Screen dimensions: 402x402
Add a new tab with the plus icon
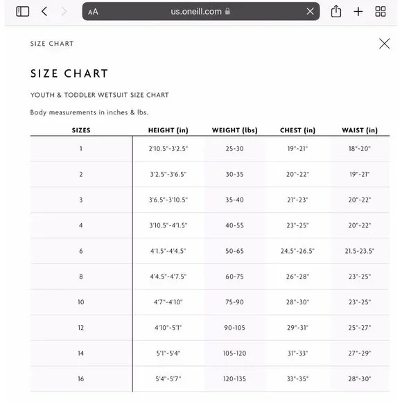point(358,12)
